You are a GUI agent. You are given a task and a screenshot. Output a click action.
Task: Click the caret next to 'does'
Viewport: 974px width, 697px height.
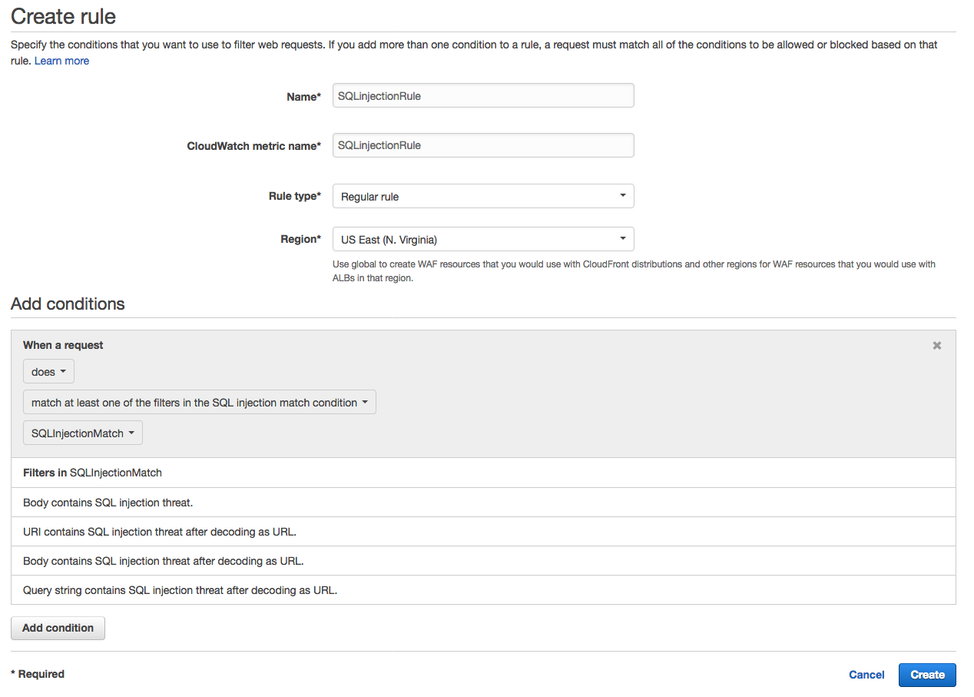pos(63,372)
